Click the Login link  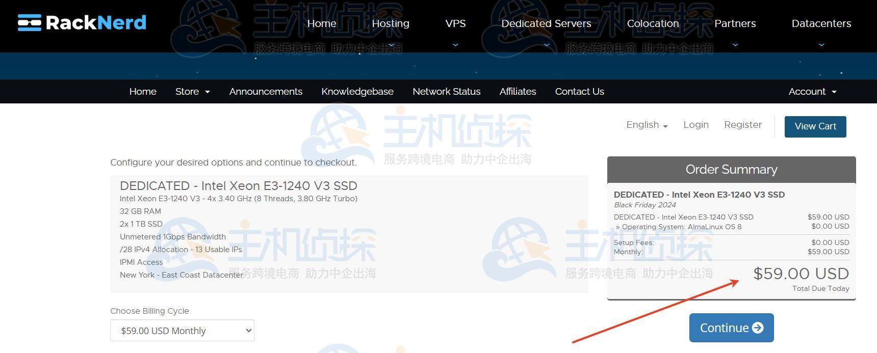click(x=696, y=125)
